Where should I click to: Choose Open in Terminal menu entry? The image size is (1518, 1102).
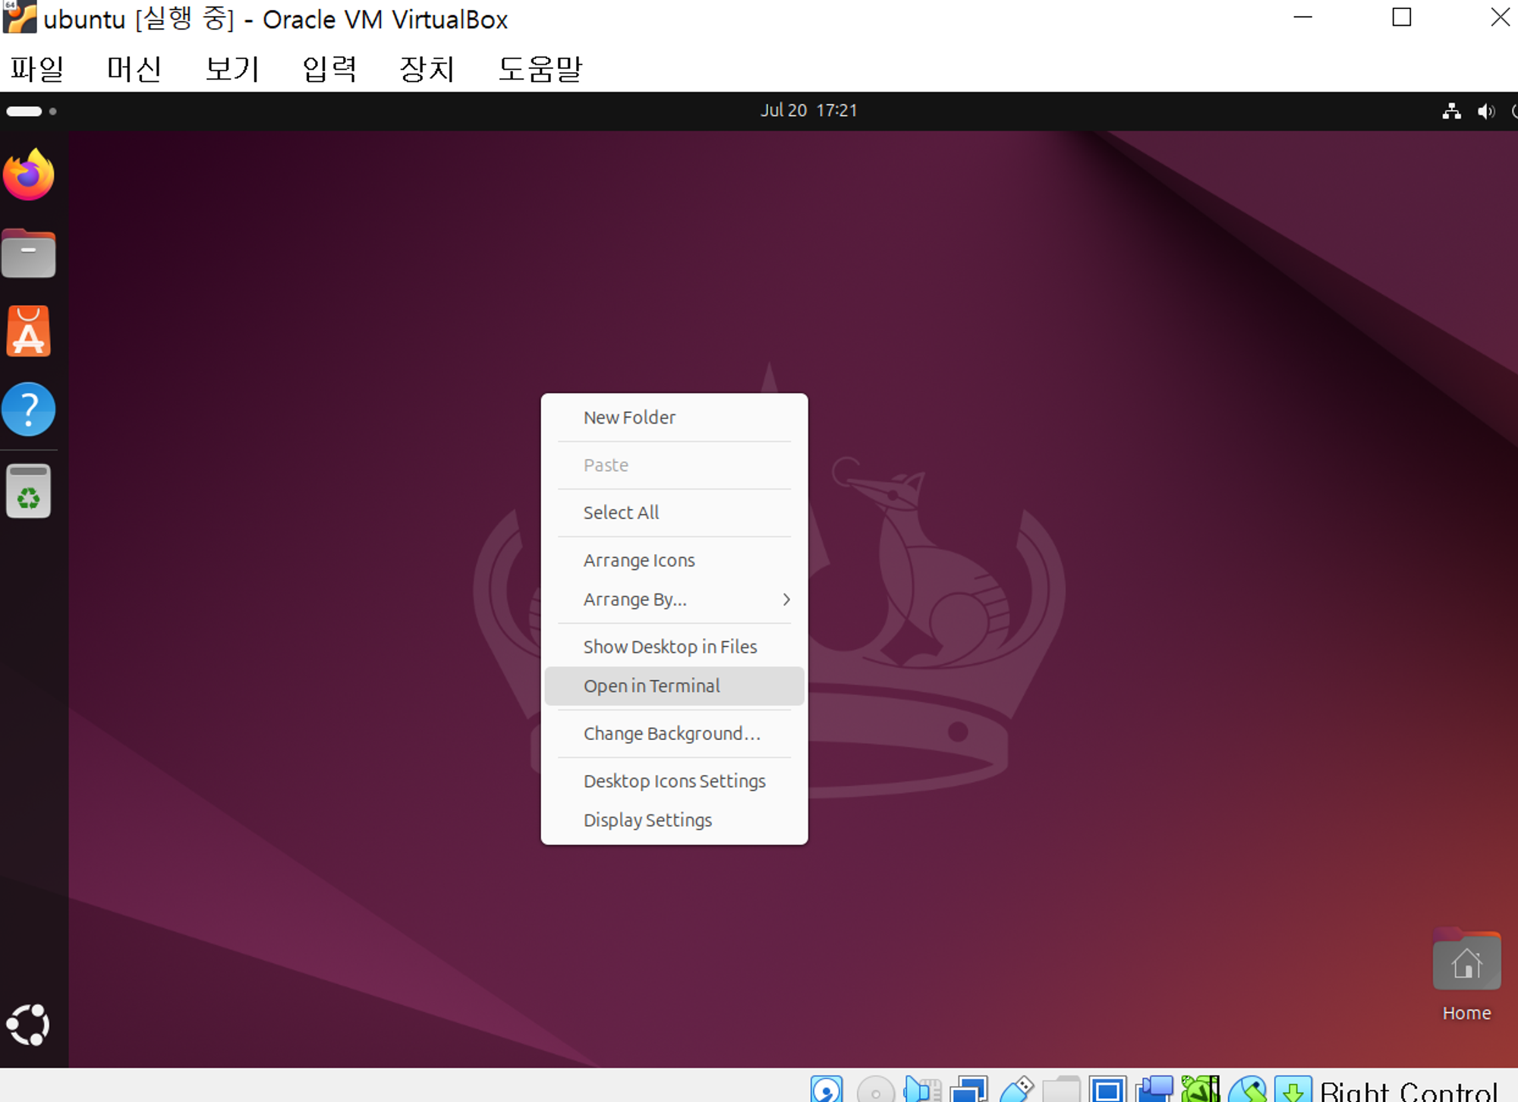[651, 686]
